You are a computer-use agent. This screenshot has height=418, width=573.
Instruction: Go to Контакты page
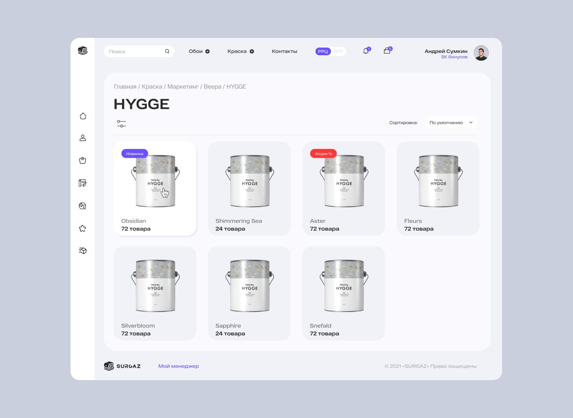(x=284, y=51)
